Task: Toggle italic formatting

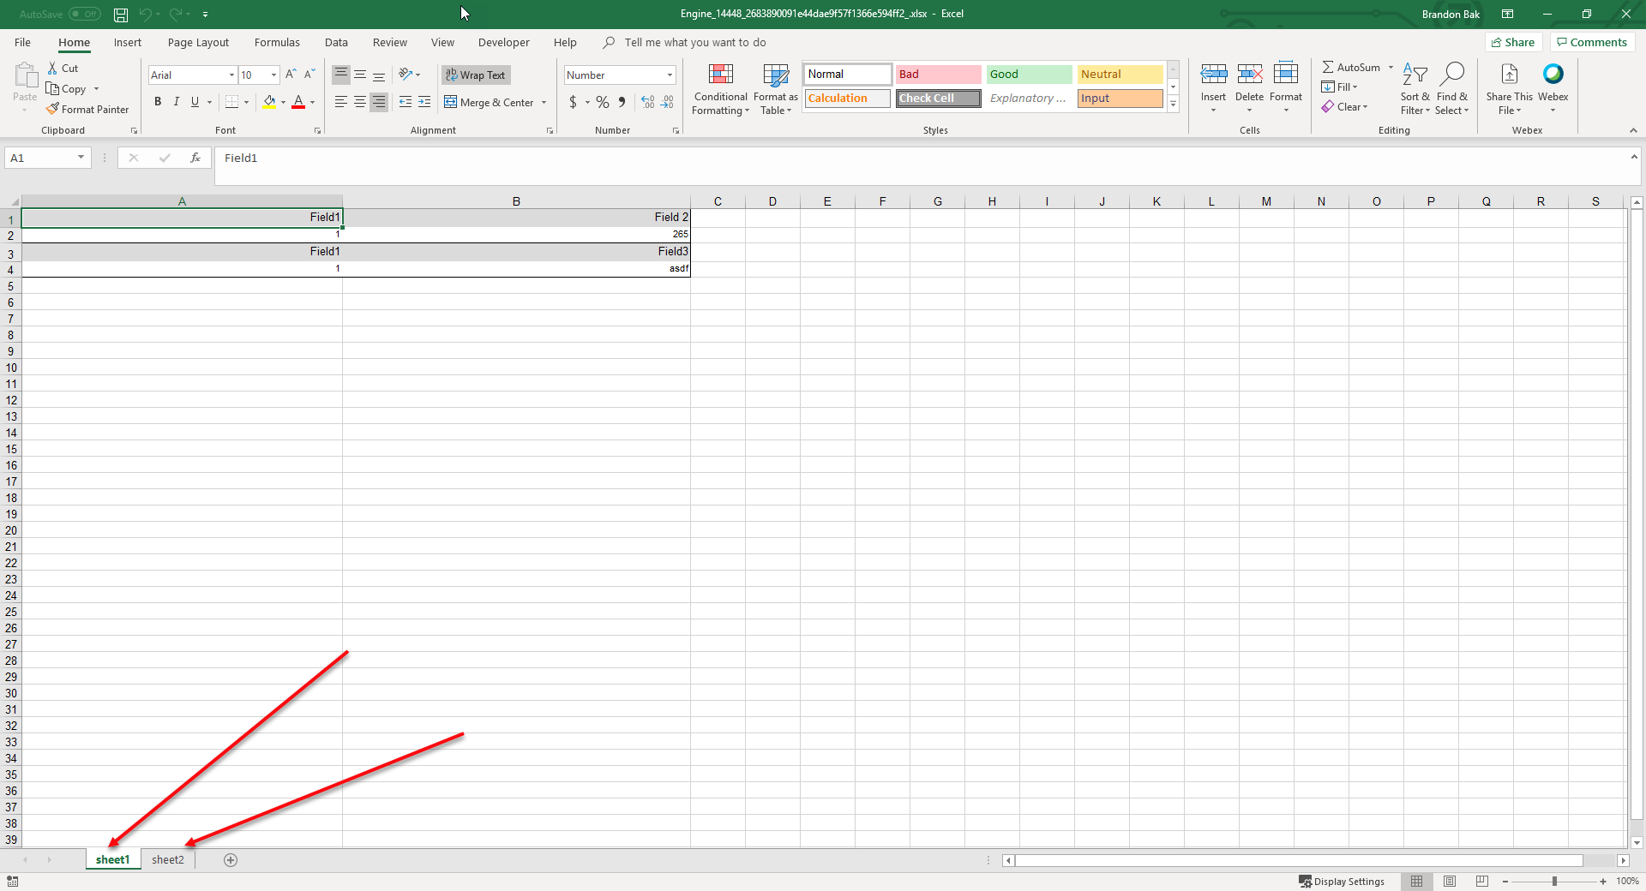Action: click(177, 101)
